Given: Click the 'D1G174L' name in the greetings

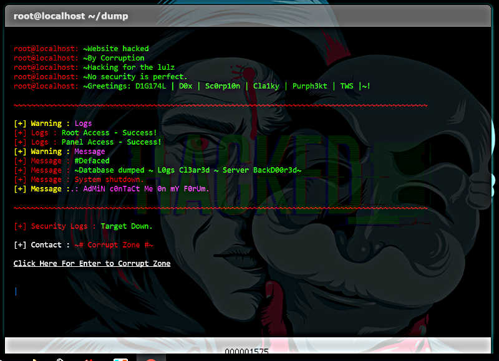Looking at the screenshot, I should (x=150, y=86).
